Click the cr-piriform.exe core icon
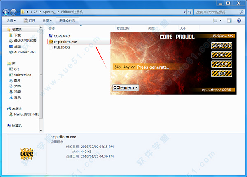This screenshot has height=177, width=247. [x=51, y=41]
